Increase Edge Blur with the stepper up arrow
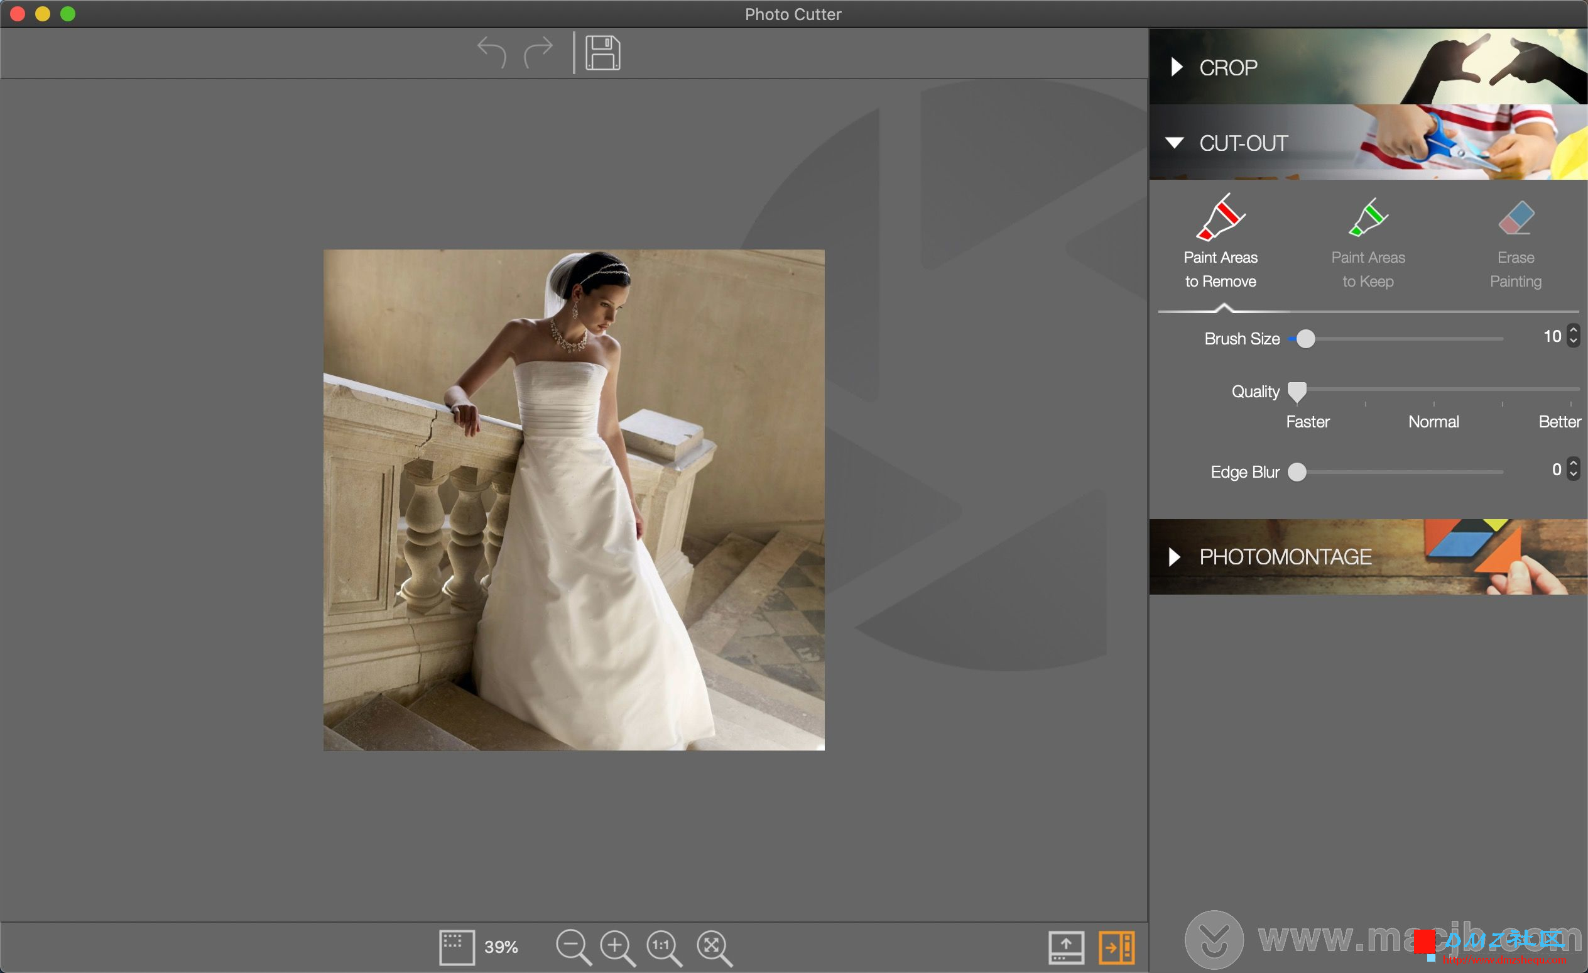 (1574, 464)
